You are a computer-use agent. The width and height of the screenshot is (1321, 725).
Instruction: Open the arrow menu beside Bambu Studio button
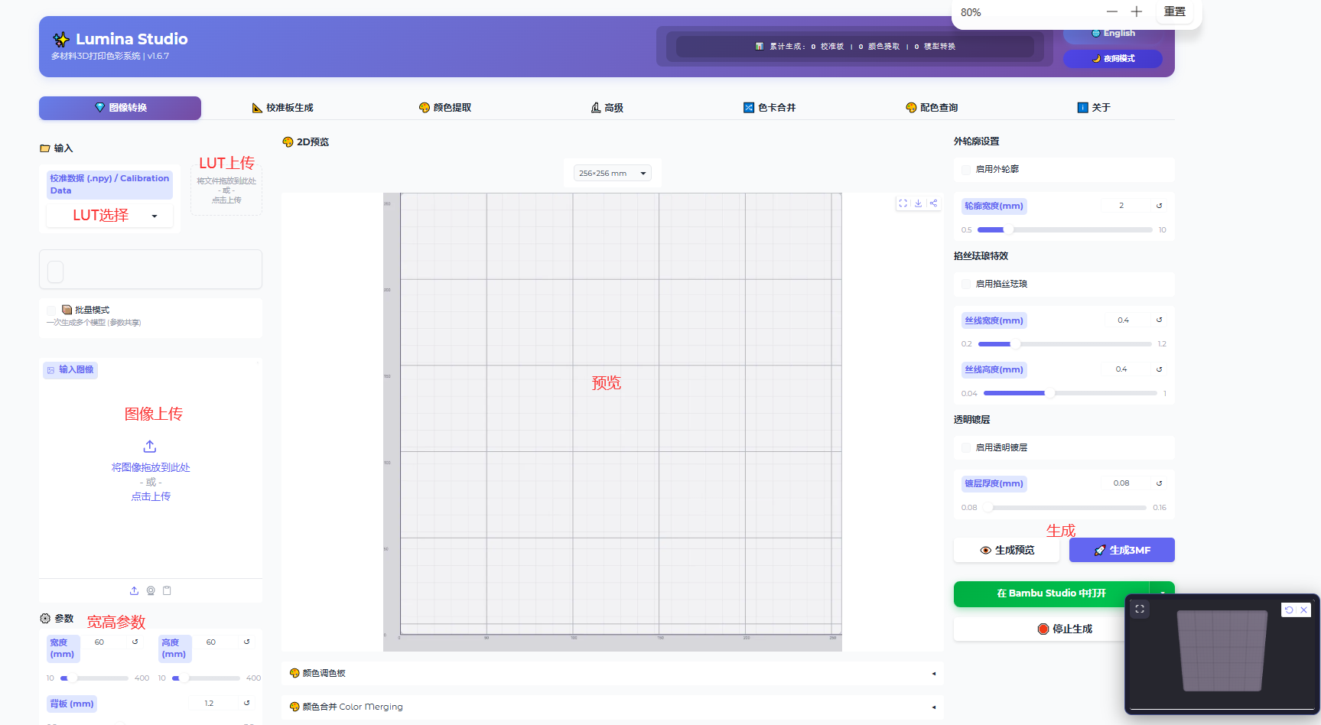(x=1163, y=593)
